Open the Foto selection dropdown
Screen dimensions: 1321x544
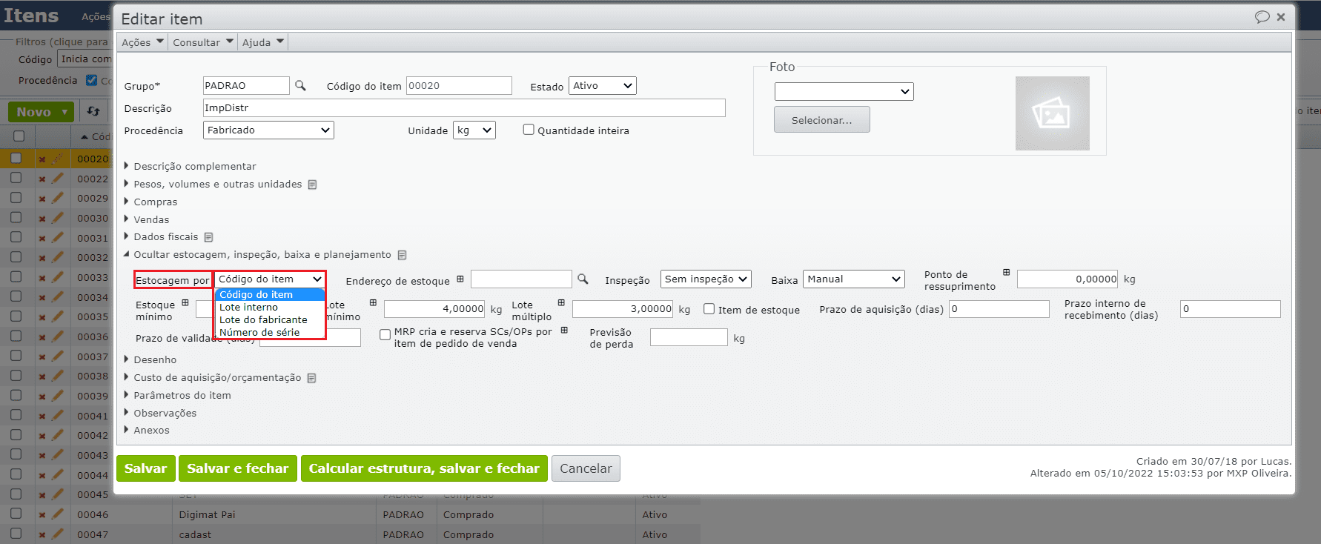(x=844, y=91)
